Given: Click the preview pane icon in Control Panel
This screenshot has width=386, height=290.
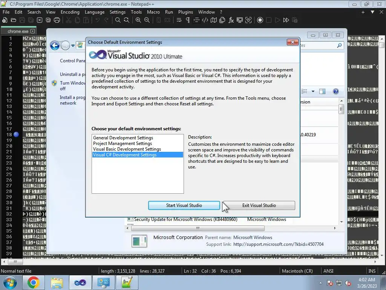Looking at the screenshot, I should pos(322,91).
